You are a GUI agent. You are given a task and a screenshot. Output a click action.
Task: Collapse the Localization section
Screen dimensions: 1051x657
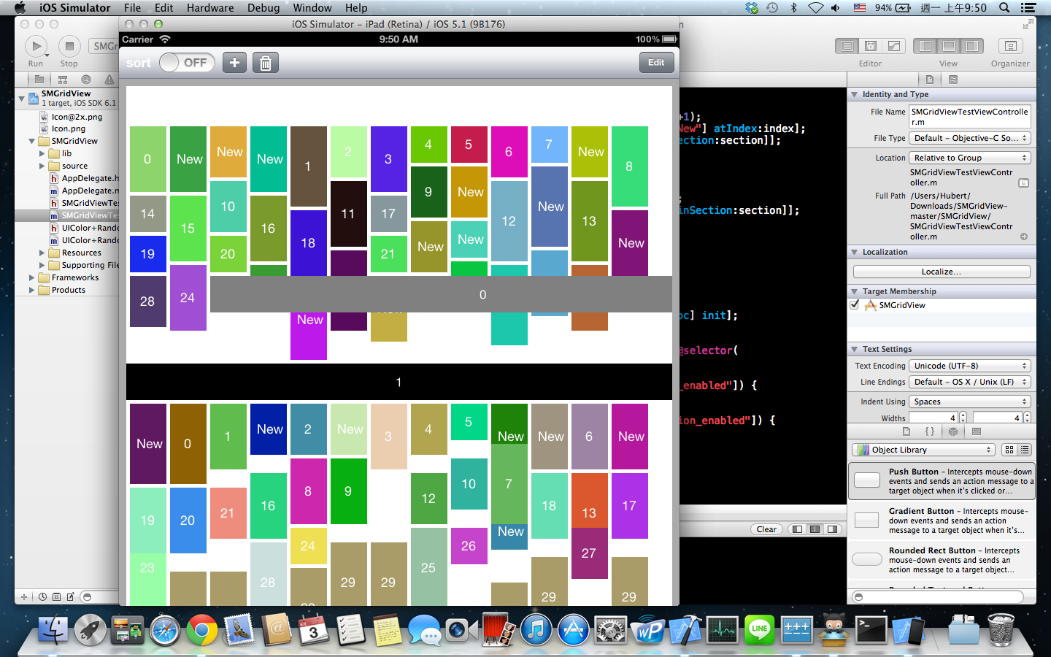coord(854,252)
